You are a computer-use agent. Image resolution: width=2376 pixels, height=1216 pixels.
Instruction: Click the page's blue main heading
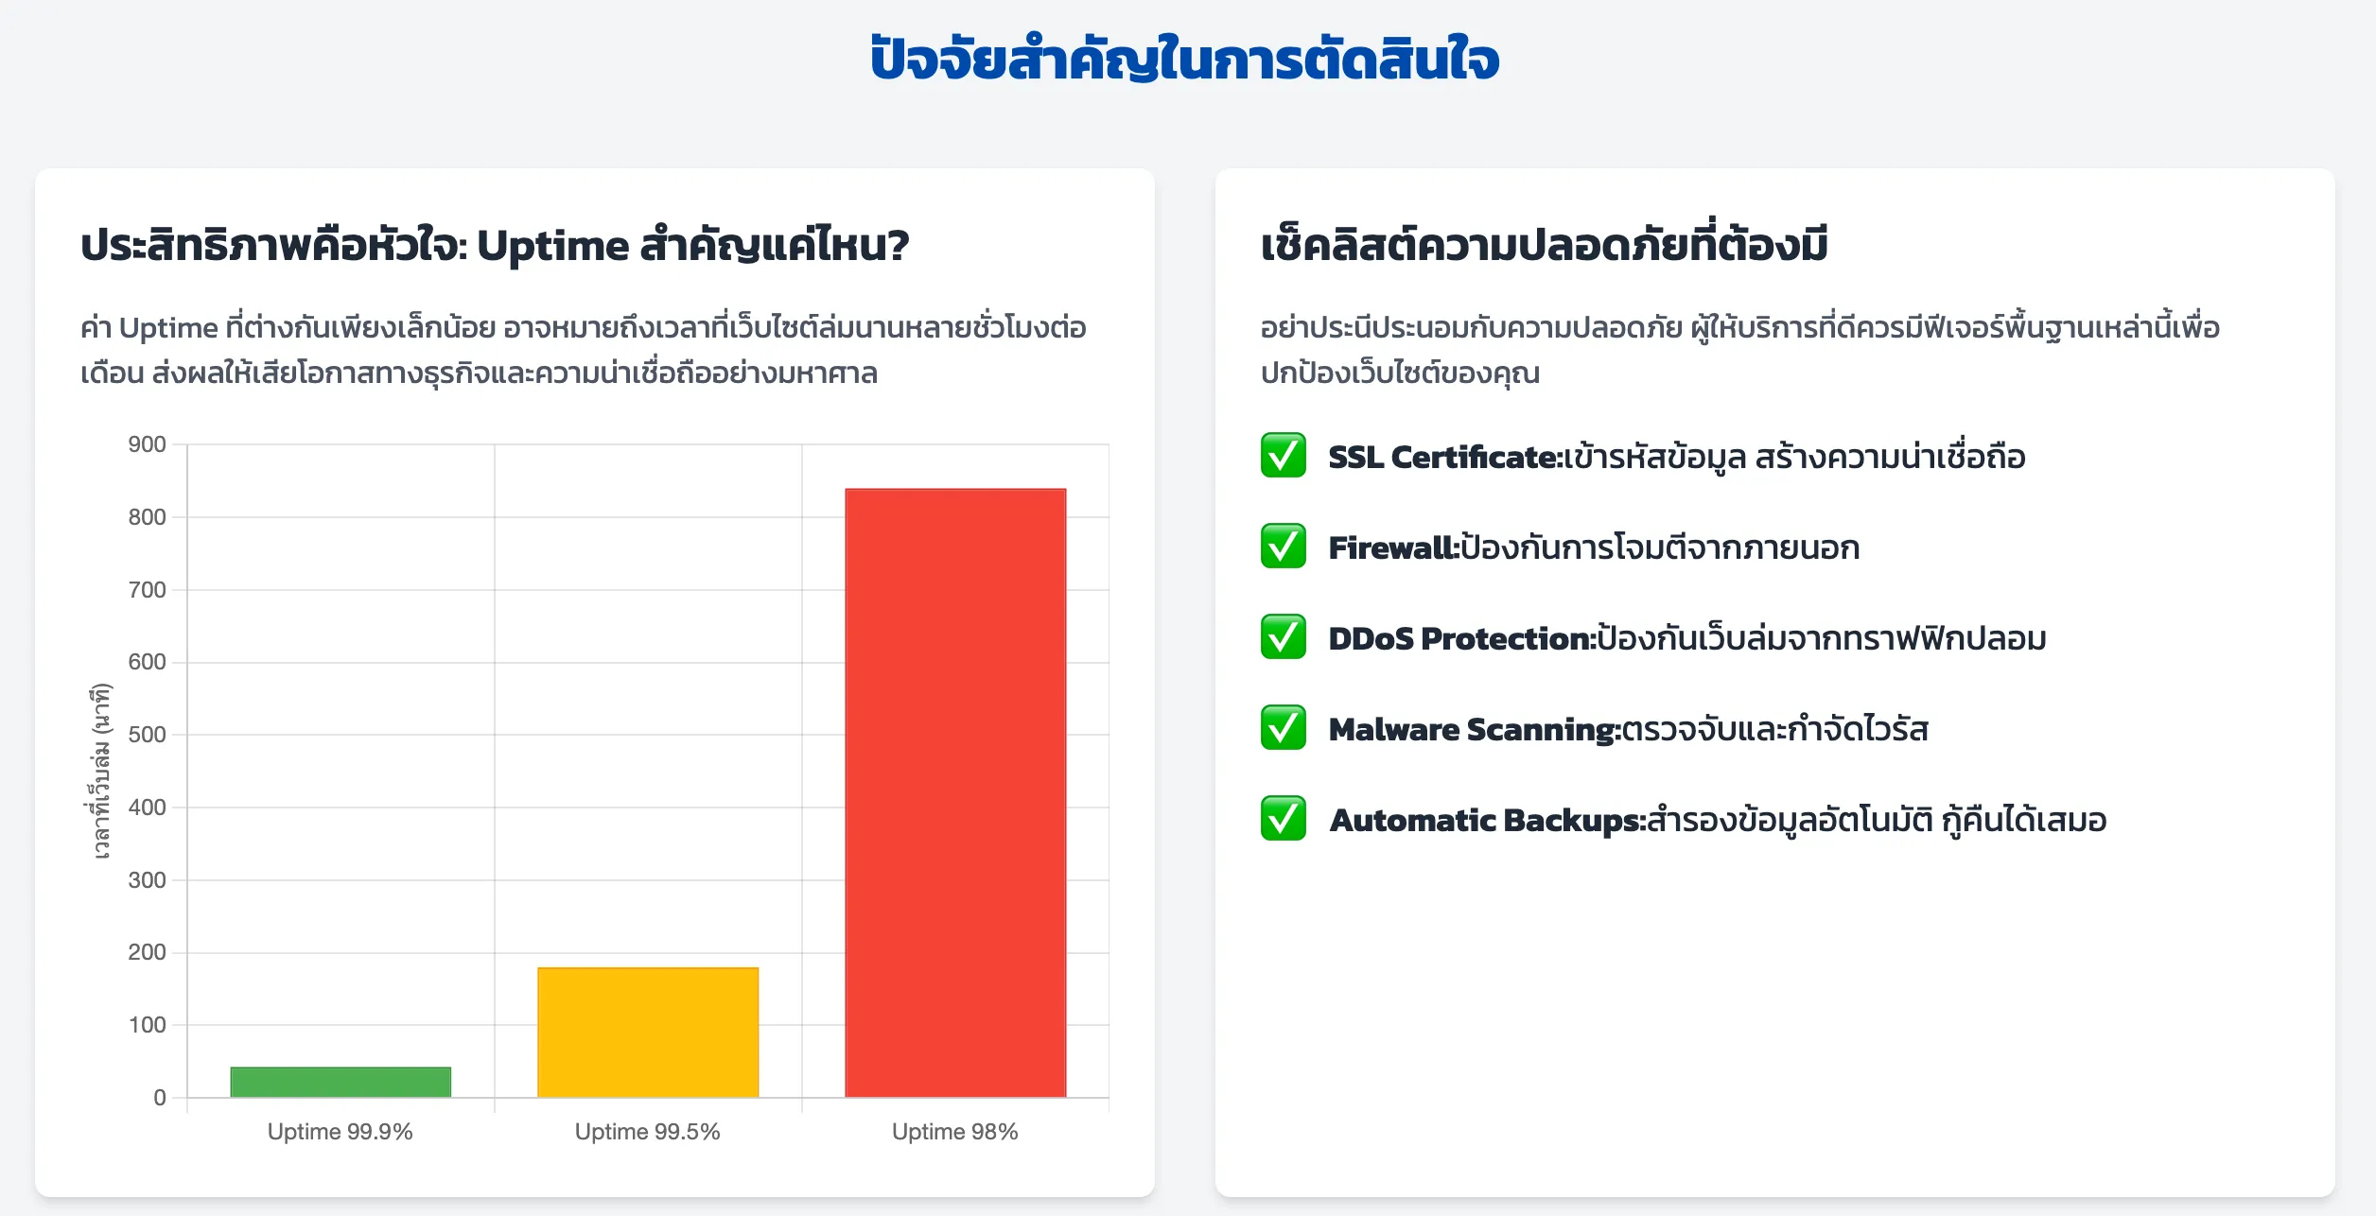pos(1185,59)
